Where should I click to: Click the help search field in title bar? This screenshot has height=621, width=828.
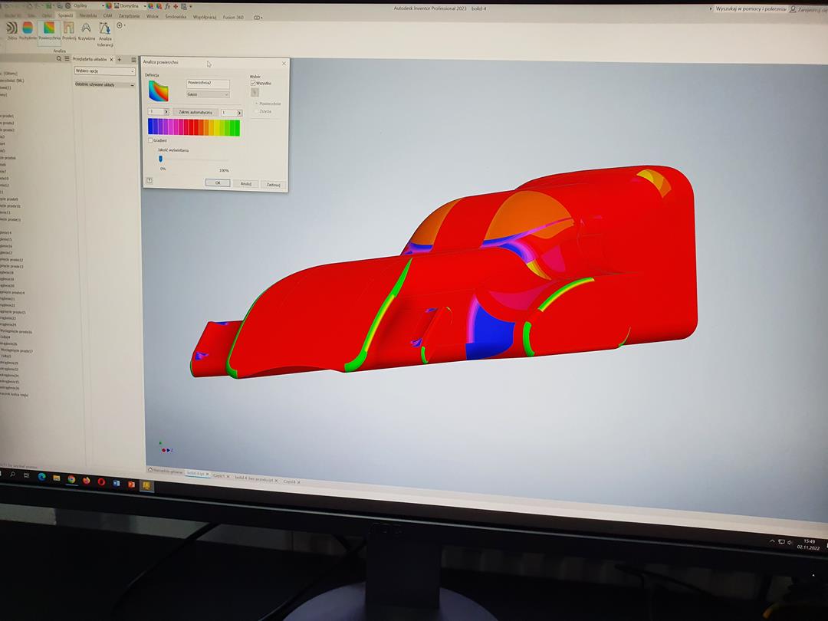coord(750,9)
